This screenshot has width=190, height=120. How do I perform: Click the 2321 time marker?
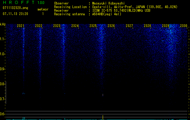[20, 26]
